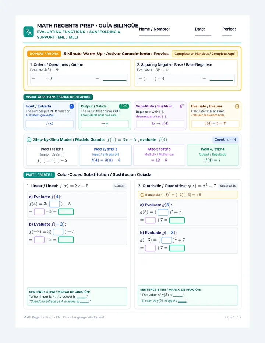The width and height of the screenshot is (265, 343).
Task: Click the "Cuando la entrada es 4" Spanish stem
Action: [60, 301]
